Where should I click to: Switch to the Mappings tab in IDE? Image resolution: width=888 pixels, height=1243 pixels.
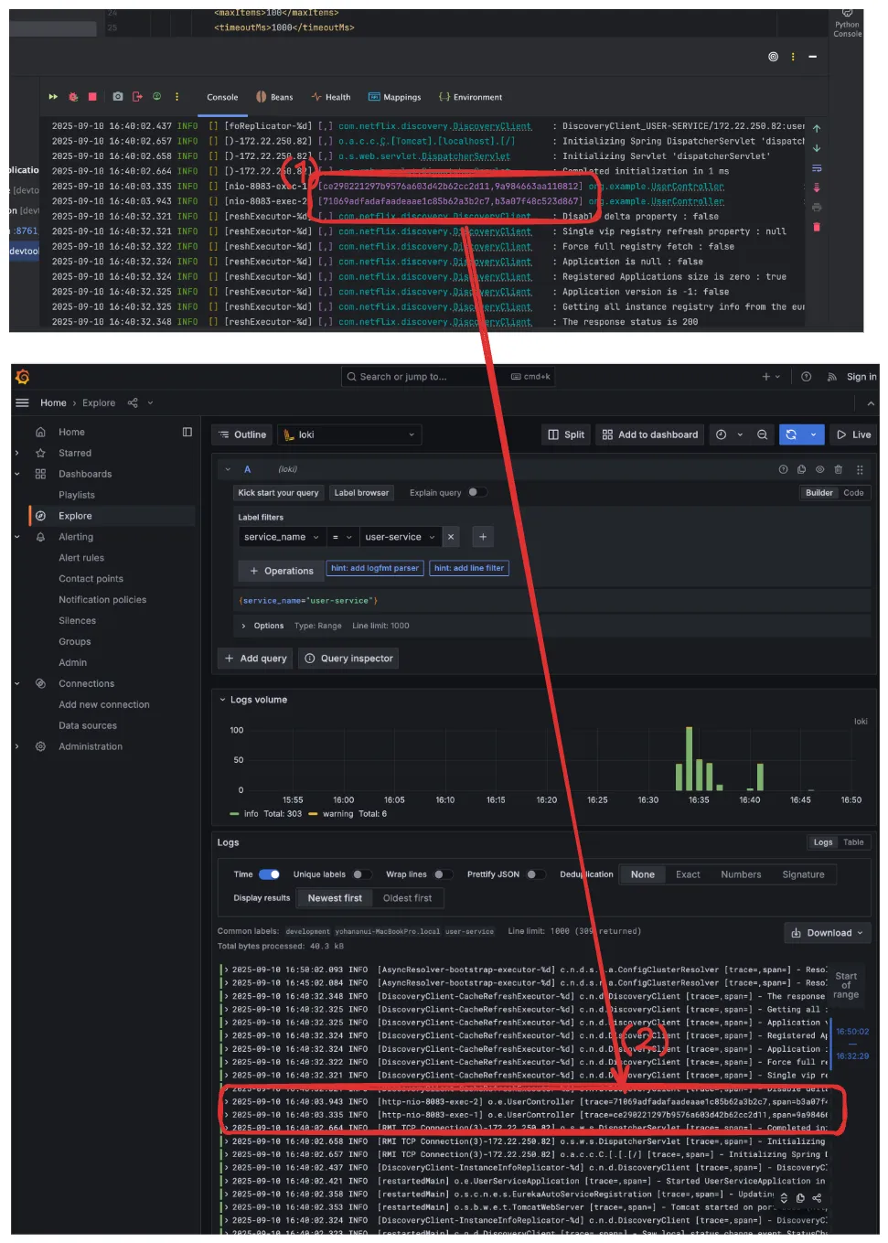point(395,97)
